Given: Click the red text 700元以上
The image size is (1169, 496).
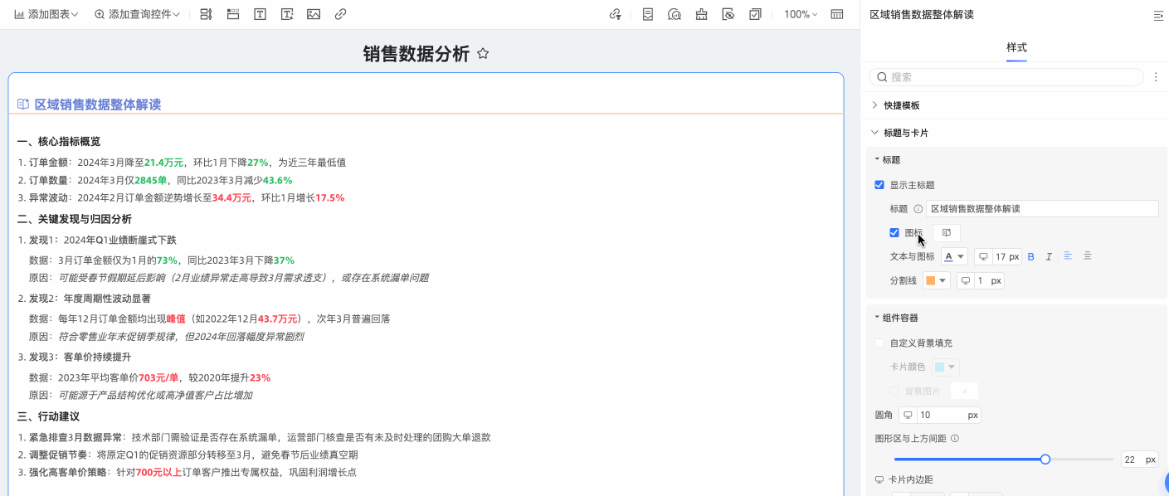Looking at the screenshot, I should point(158,473).
